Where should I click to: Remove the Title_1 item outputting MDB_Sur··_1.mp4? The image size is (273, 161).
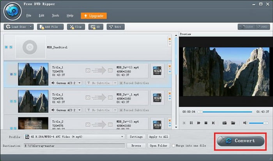[170, 93]
